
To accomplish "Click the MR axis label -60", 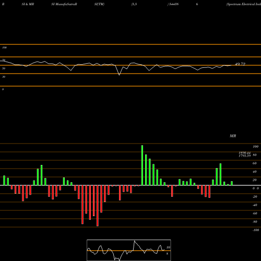I will tap(255, 213).
